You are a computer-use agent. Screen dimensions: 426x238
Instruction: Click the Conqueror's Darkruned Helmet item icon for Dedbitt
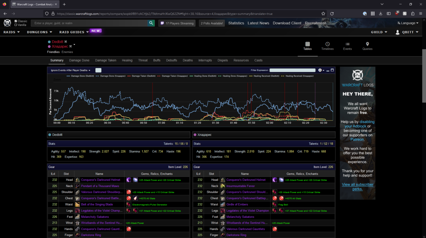(77, 180)
